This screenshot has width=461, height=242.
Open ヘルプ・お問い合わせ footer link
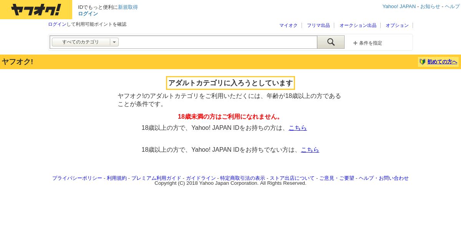(x=384, y=178)
